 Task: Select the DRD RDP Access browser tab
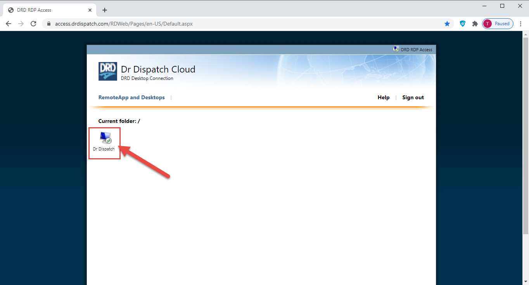[x=50, y=10]
